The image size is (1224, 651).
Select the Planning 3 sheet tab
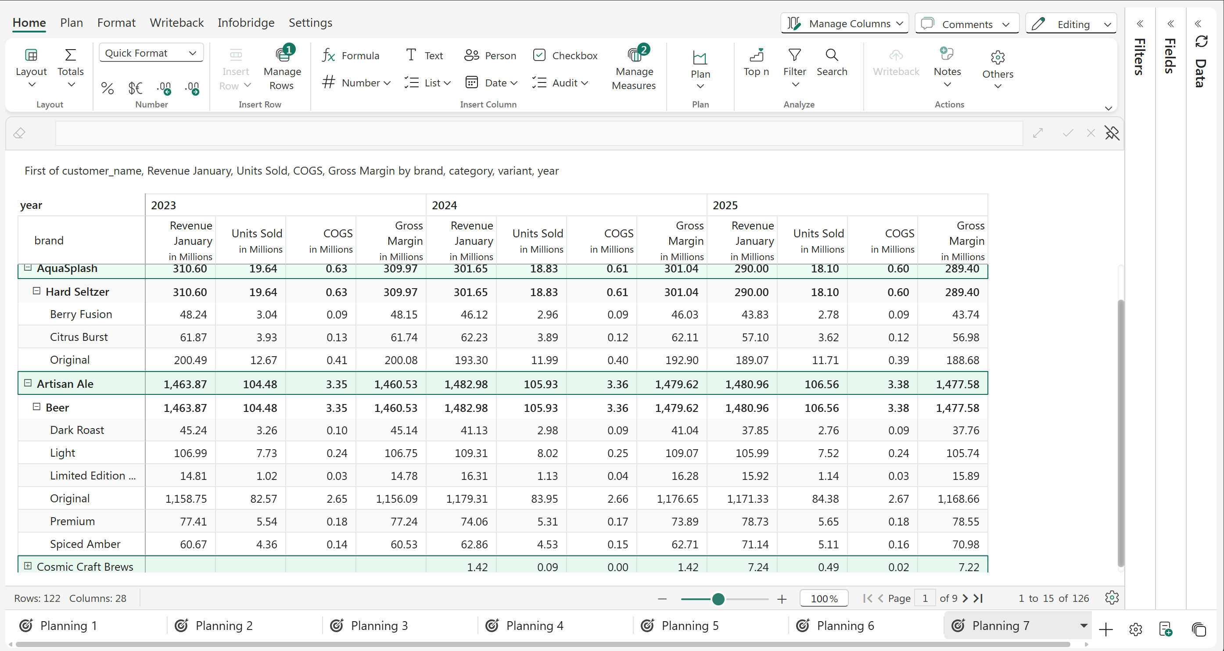(379, 626)
